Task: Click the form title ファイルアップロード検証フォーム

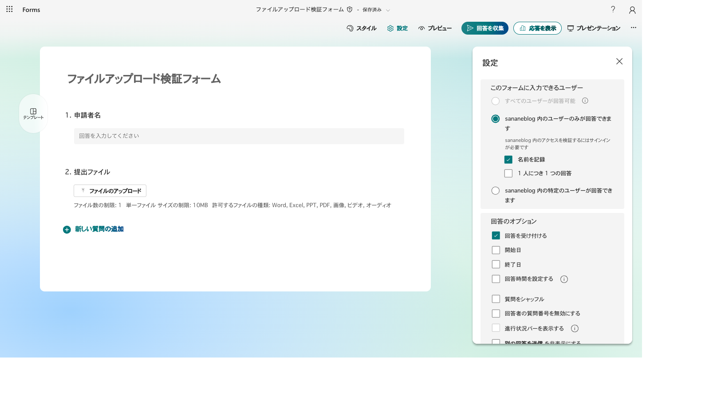Action: (144, 79)
